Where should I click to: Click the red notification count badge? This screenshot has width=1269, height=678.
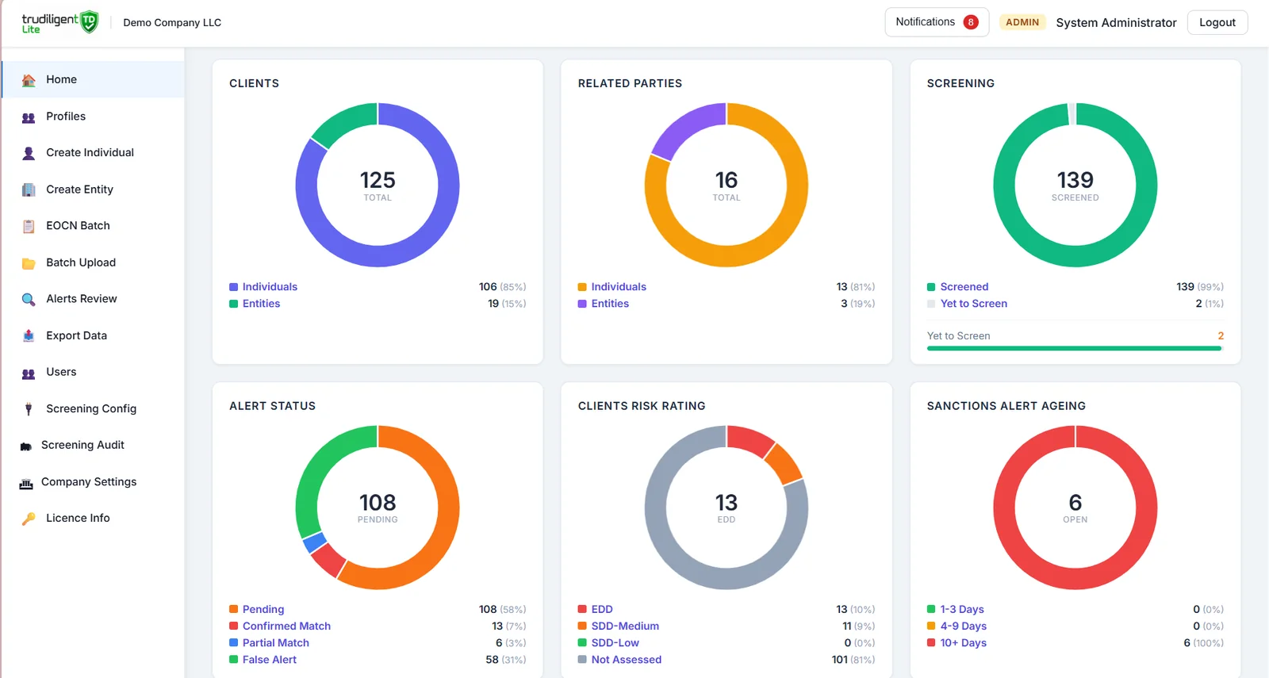[x=971, y=22]
